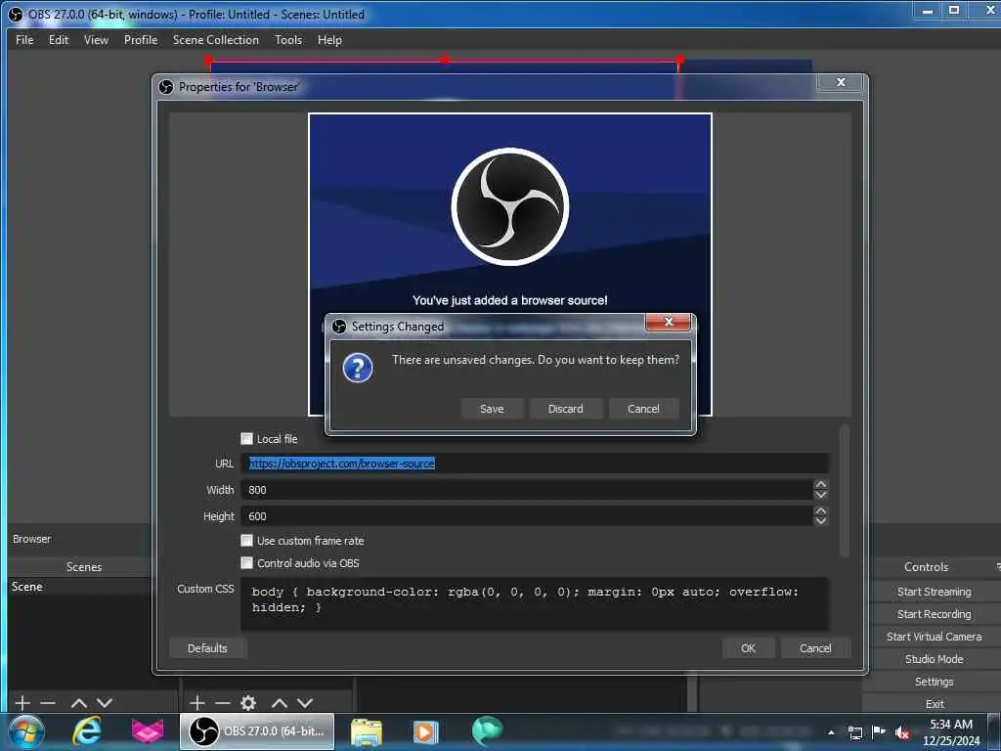Enable the Local file checkbox
The height and width of the screenshot is (751, 1001).
click(x=246, y=439)
